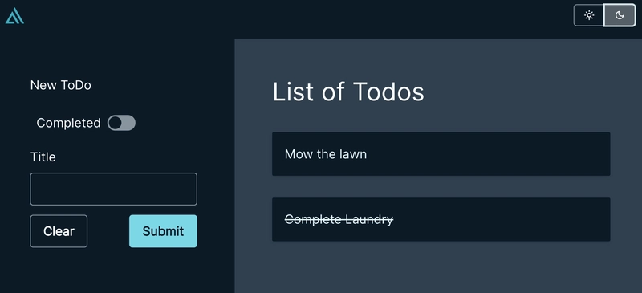This screenshot has width=642, height=293.
Task: Click the teal triangle app logo
Action: (14, 16)
